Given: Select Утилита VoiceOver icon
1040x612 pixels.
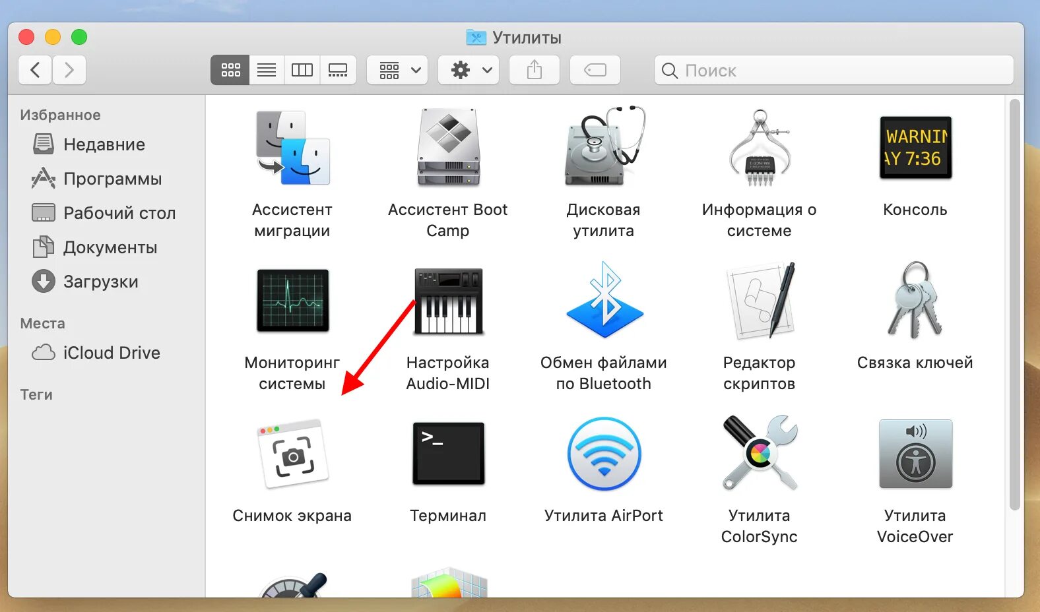Looking at the screenshot, I should [x=915, y=454].
